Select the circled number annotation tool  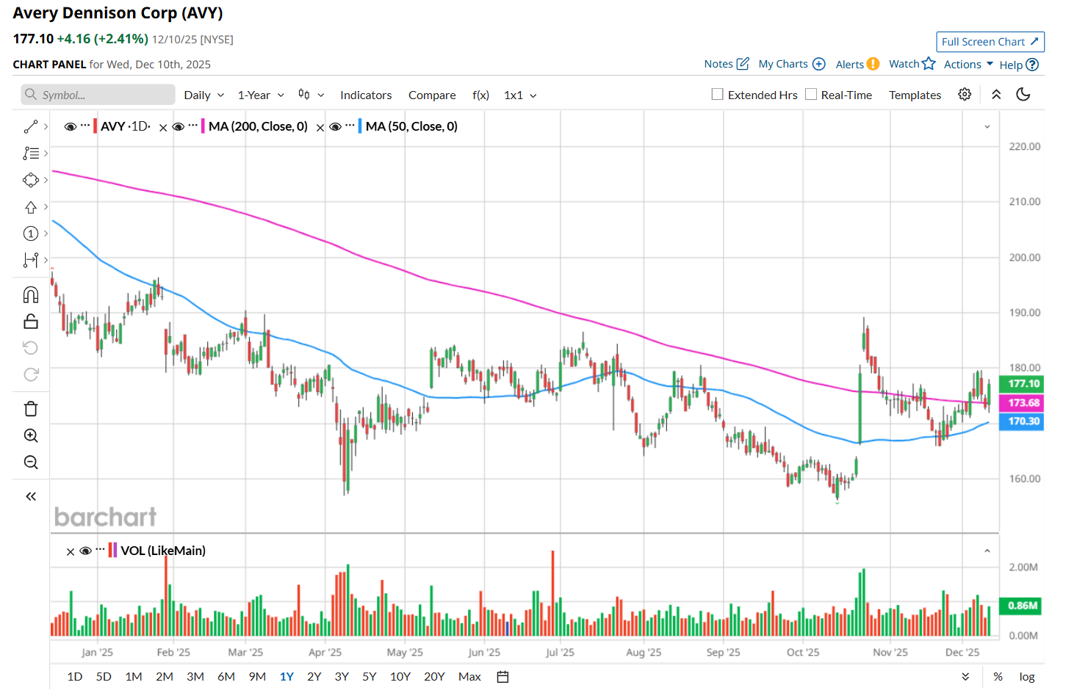tap(31, 233)
